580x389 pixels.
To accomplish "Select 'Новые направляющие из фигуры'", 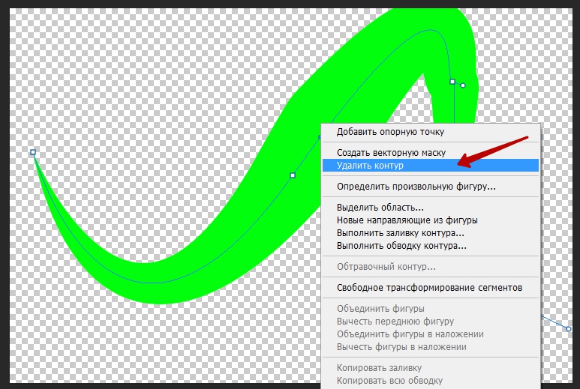I will [x=431, y=220].
